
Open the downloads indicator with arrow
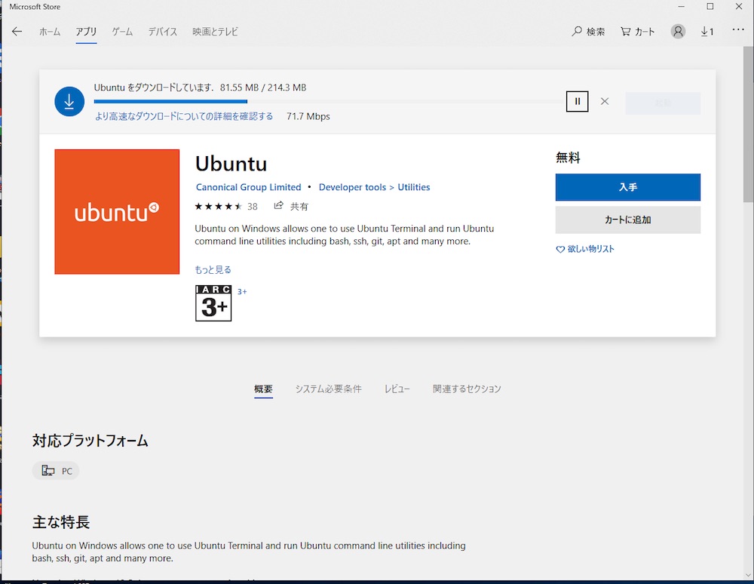pyautogui.click(x=706, y=32)
